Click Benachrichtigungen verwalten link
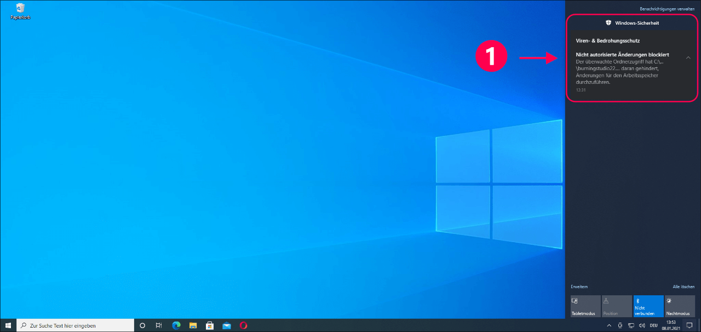The image size is (701, 332). click(666, 9)
